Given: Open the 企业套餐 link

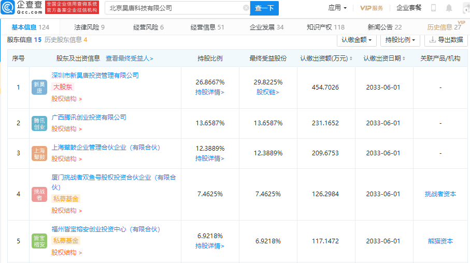Looking at the screenshot, I should 409,8.
